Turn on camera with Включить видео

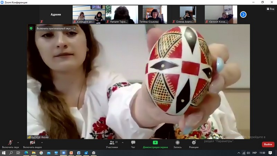pos(32,144)
